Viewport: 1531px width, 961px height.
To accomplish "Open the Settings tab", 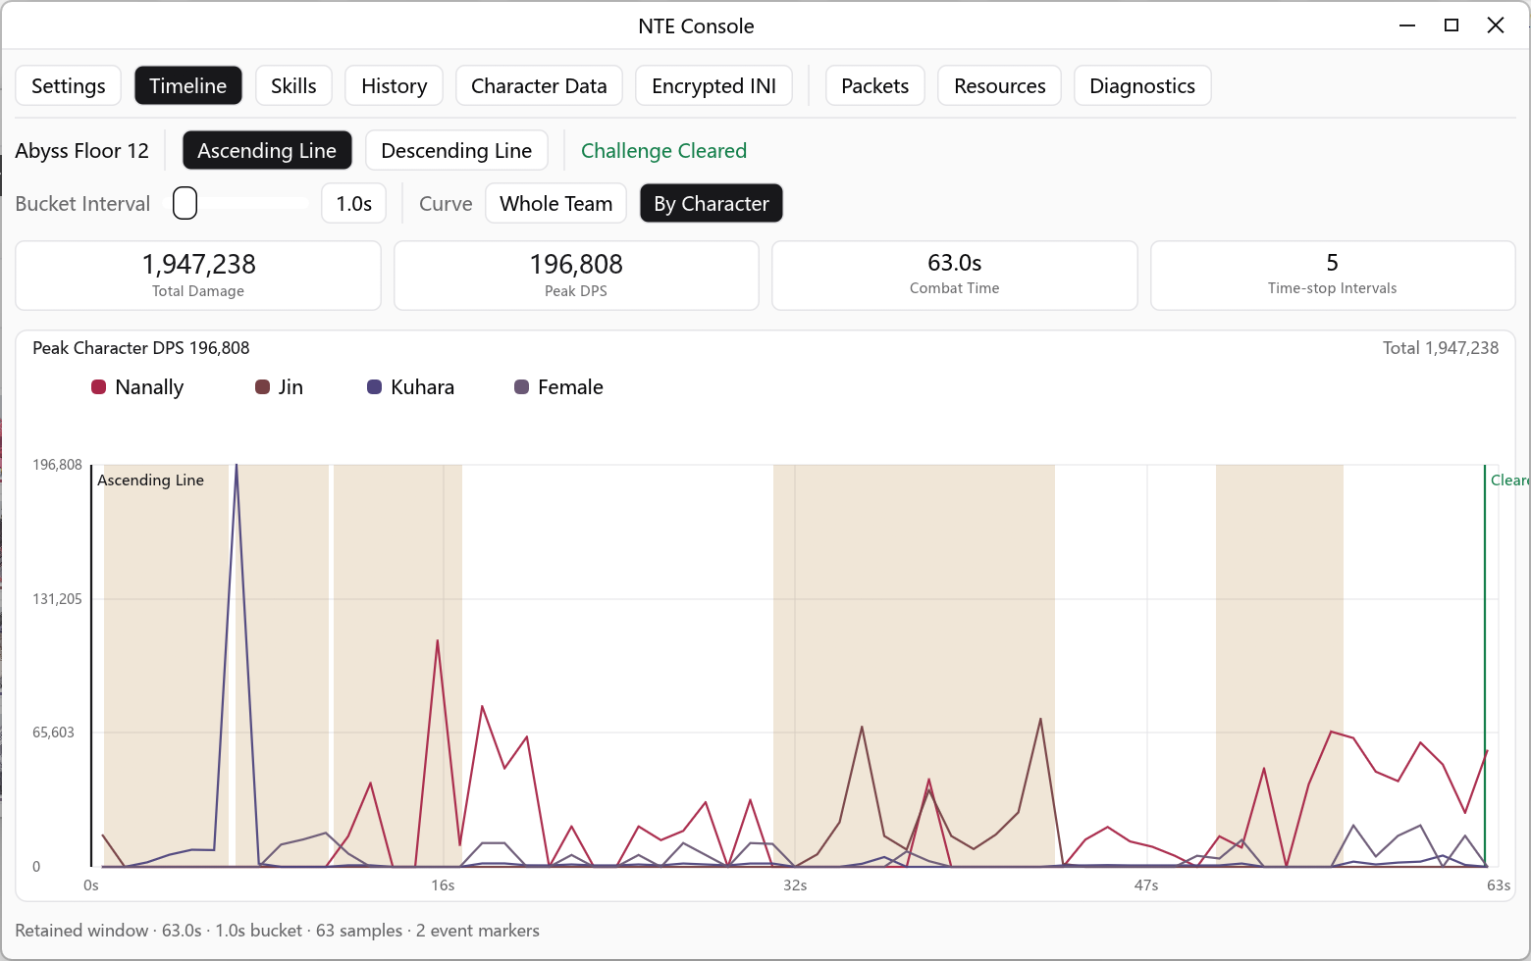I will click(68, 86).
